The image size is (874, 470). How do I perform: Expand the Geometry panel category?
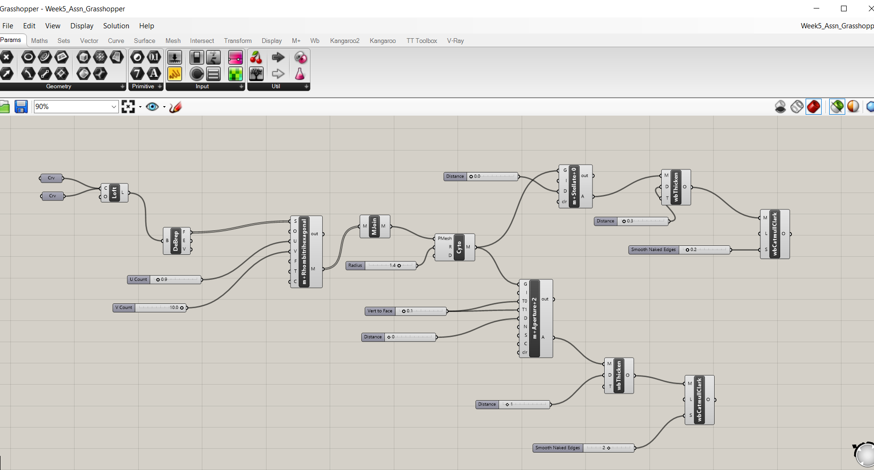(123, 87)
